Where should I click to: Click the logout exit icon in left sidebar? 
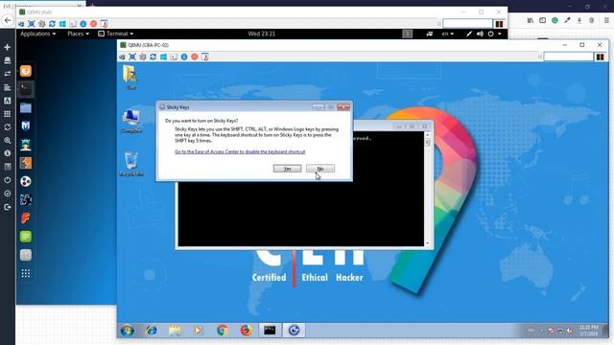[7, 207]
